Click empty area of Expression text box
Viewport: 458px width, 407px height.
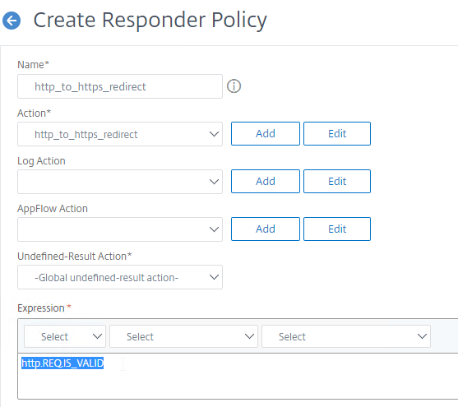click(263, 383)
